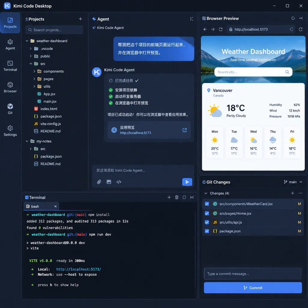308x308 pixels.
Task: Collapse the Changes (4) list
Action: [206, 193]
